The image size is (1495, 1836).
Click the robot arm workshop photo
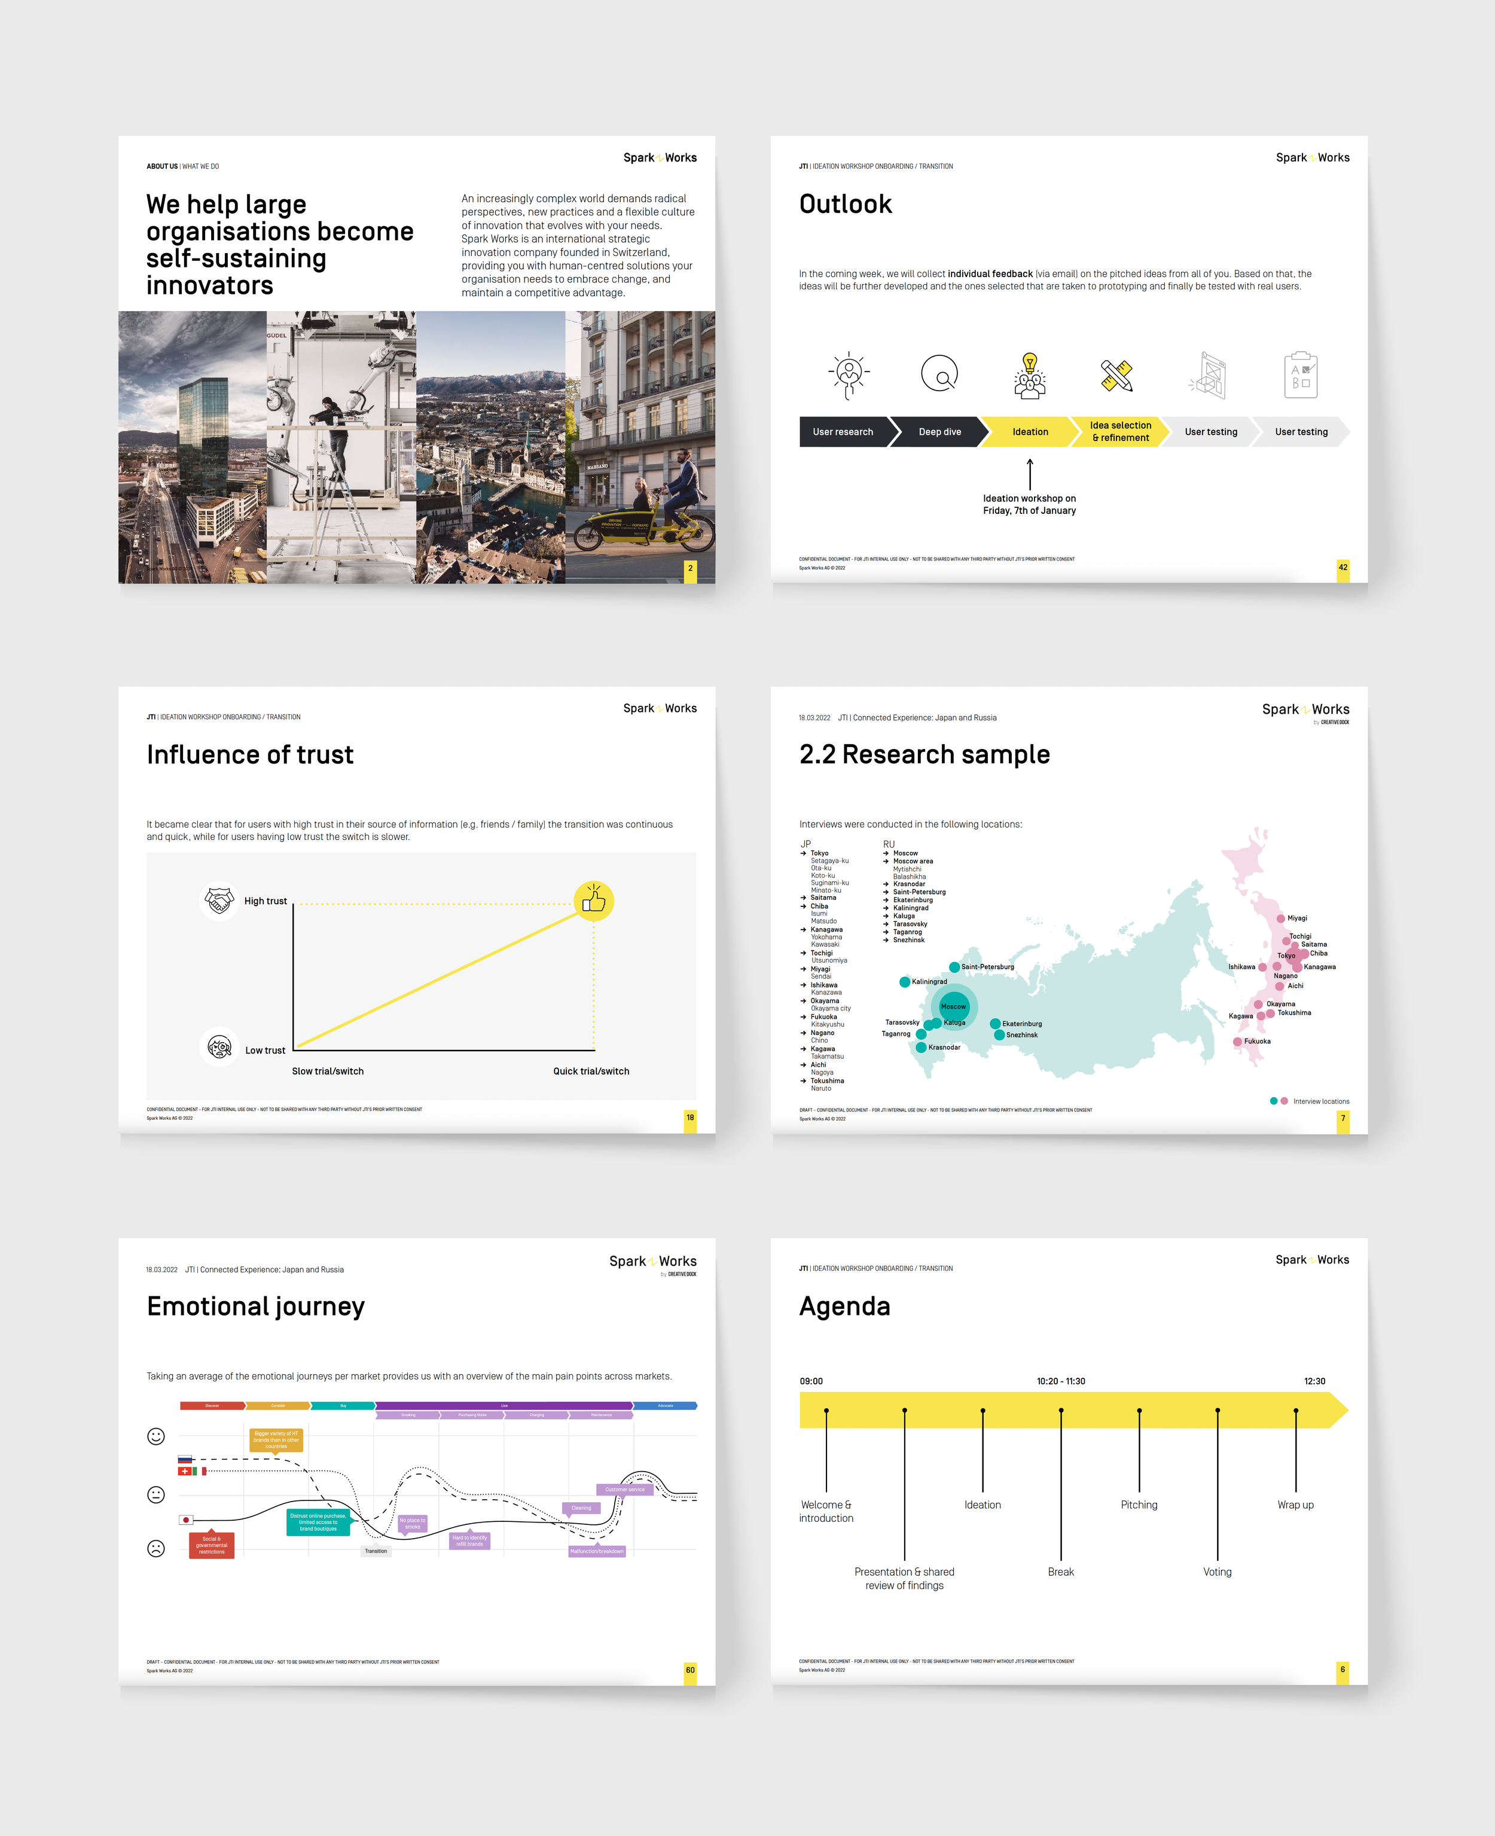point(341,447)
